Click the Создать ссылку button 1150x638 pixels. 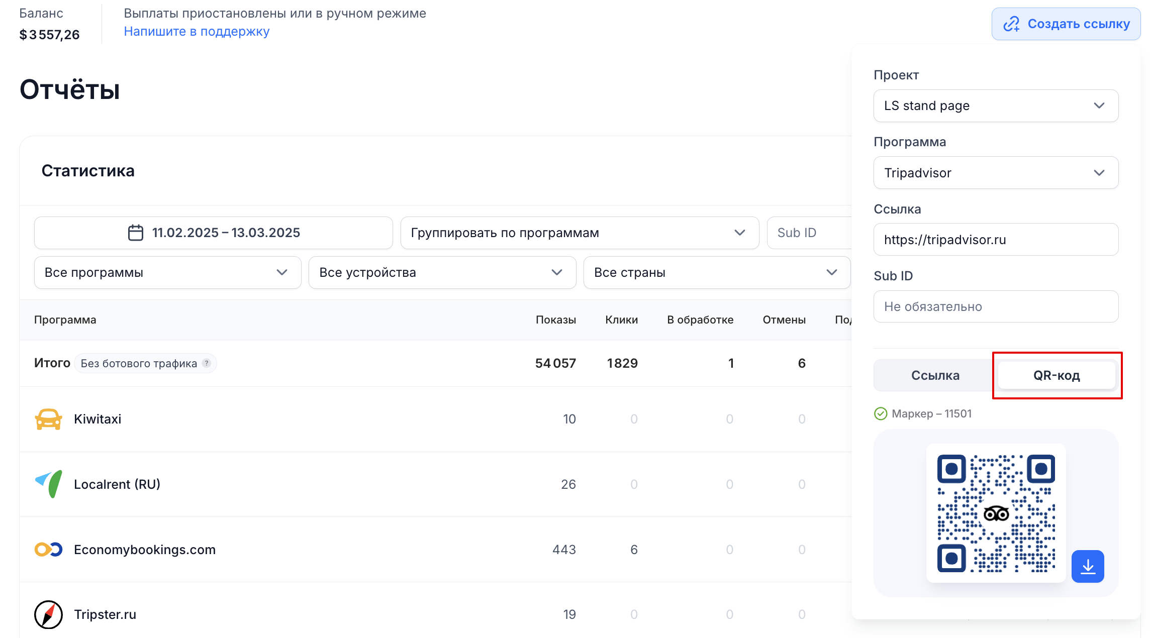click(x=1066, y=24)
